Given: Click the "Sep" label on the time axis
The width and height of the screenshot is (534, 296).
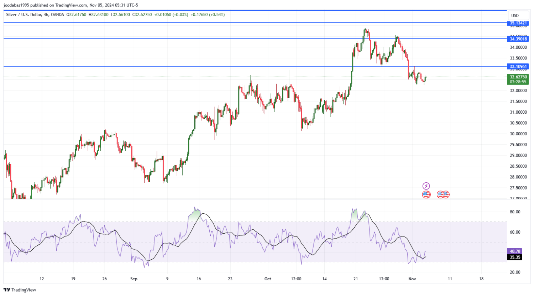Looking at the screenshot, I should (x=134, y=279).
